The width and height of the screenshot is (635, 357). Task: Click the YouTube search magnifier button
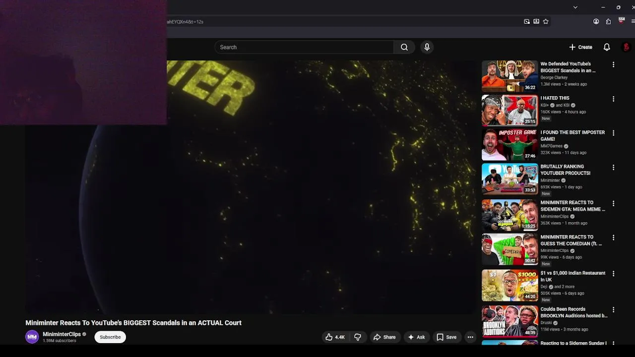pyautogui.click(x=404, y=47)
